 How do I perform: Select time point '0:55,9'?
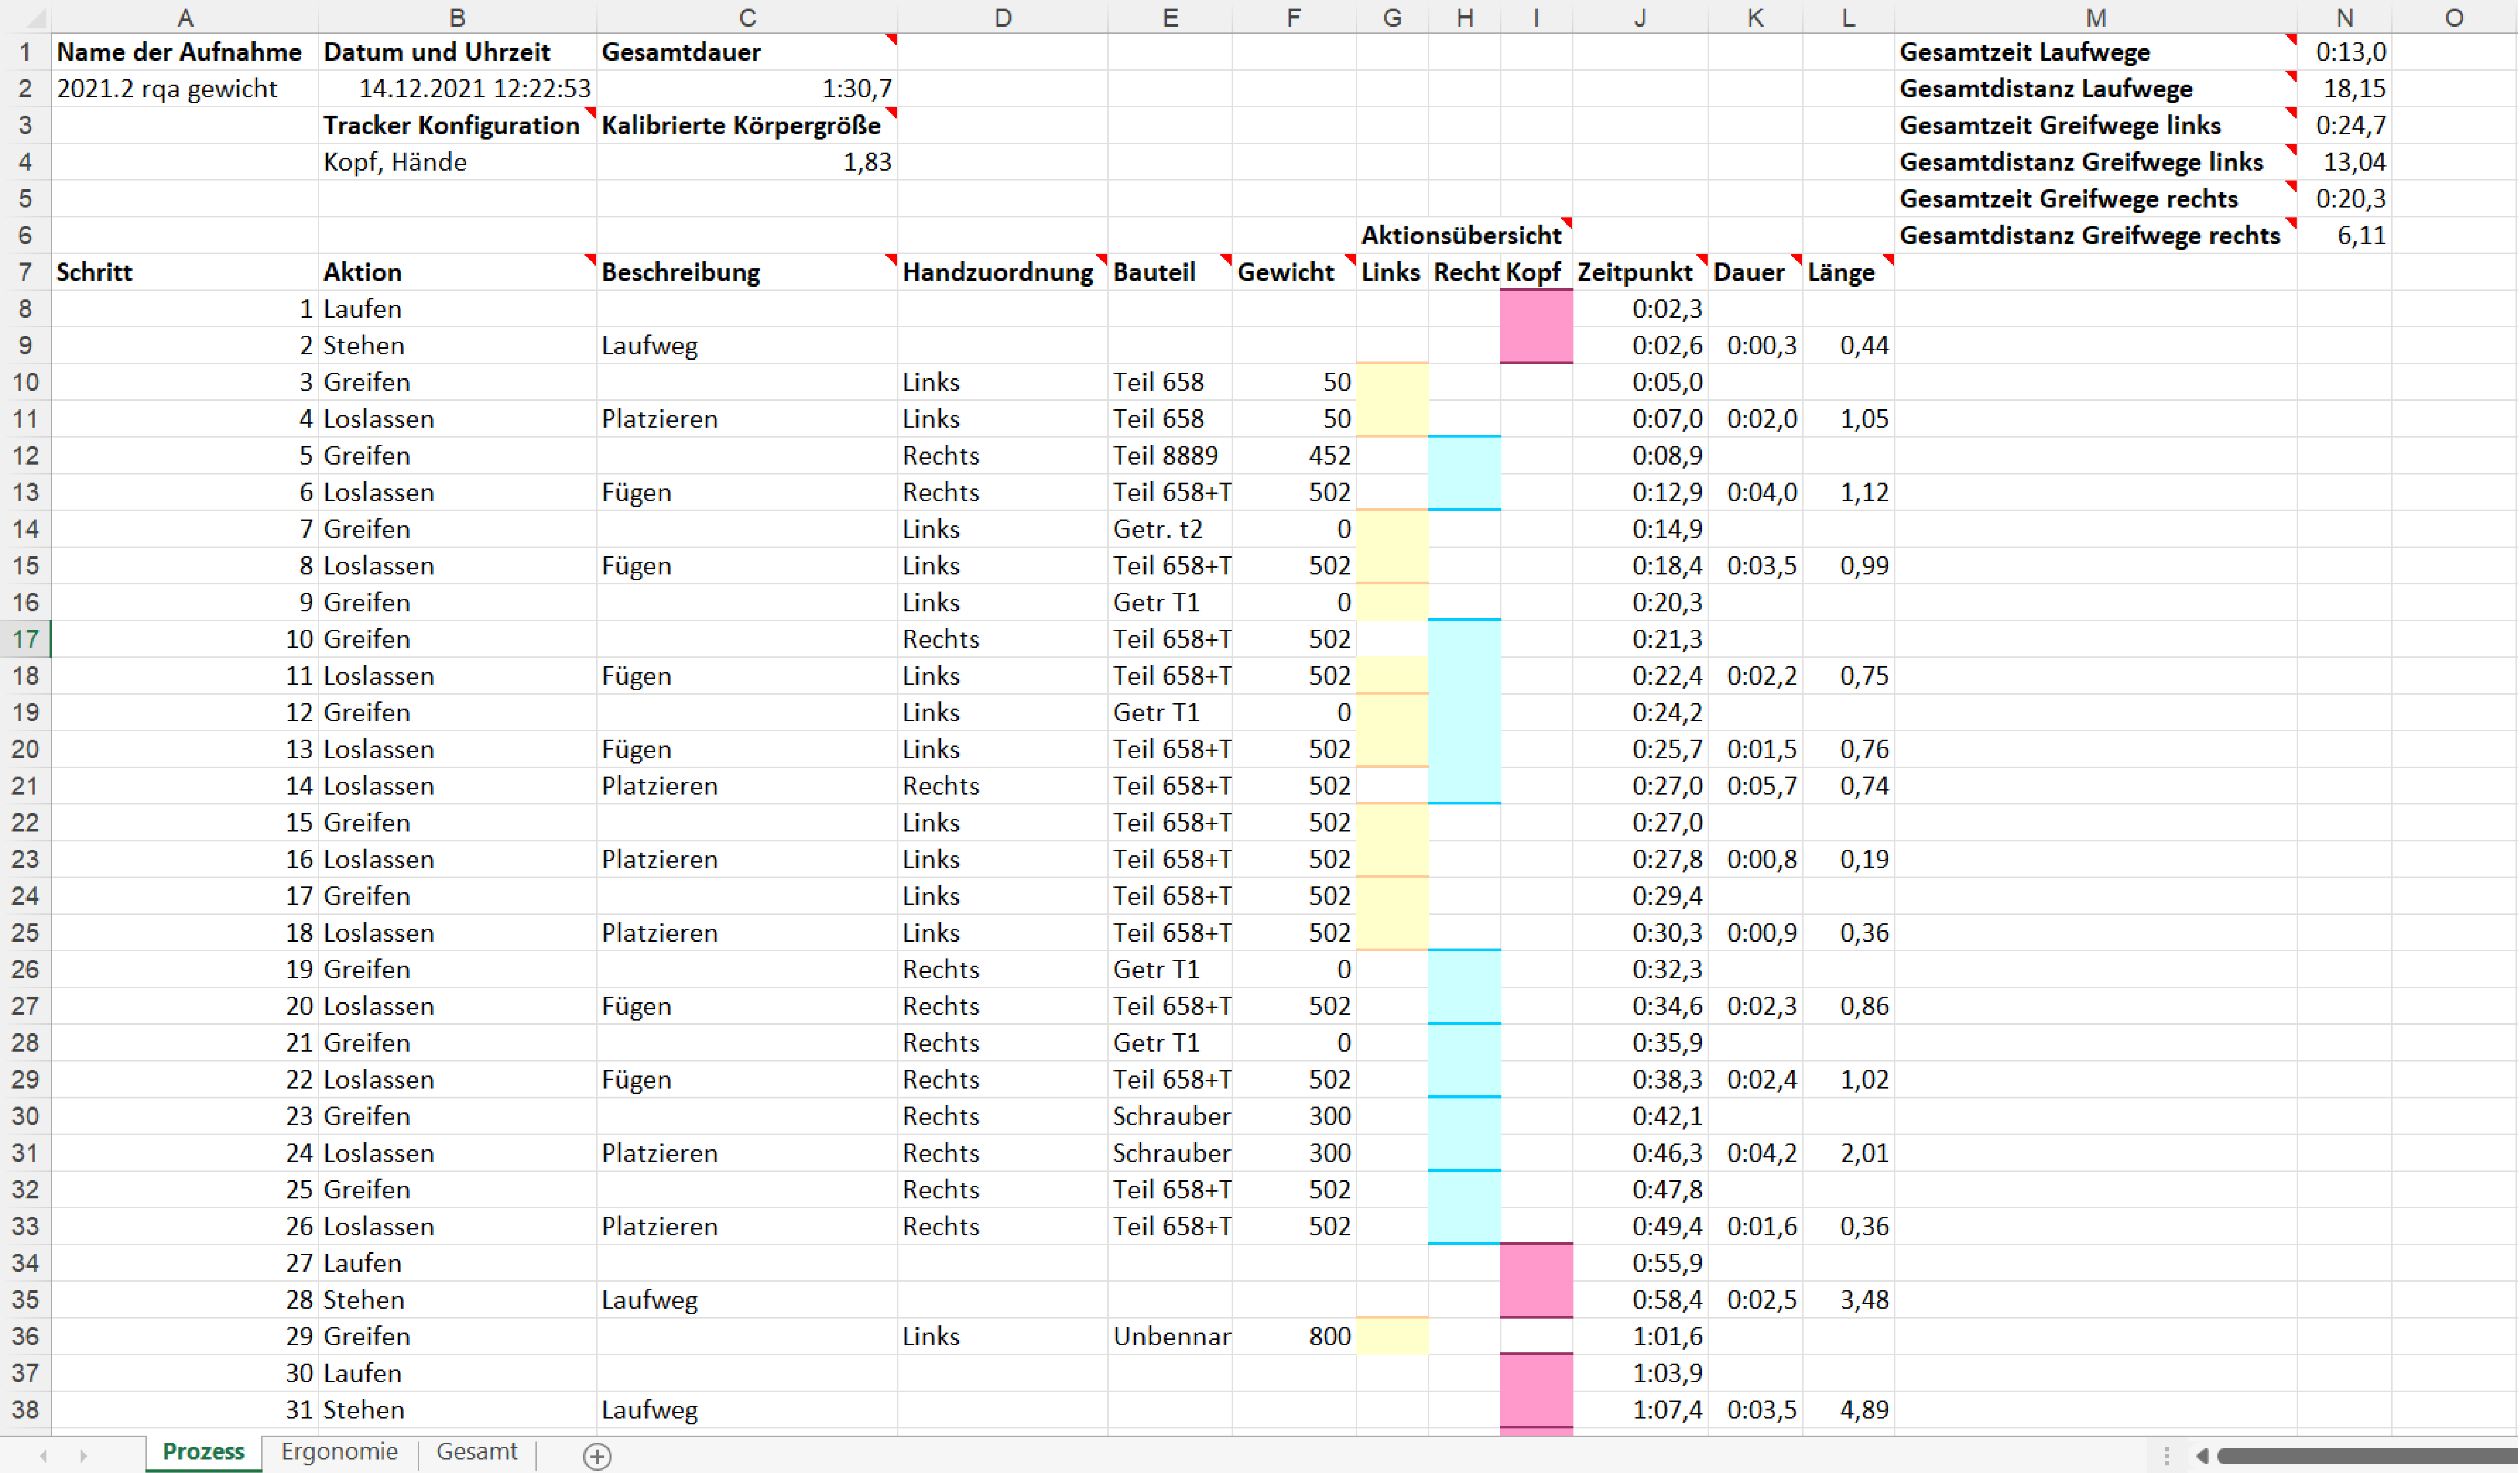(1640, 1263)
